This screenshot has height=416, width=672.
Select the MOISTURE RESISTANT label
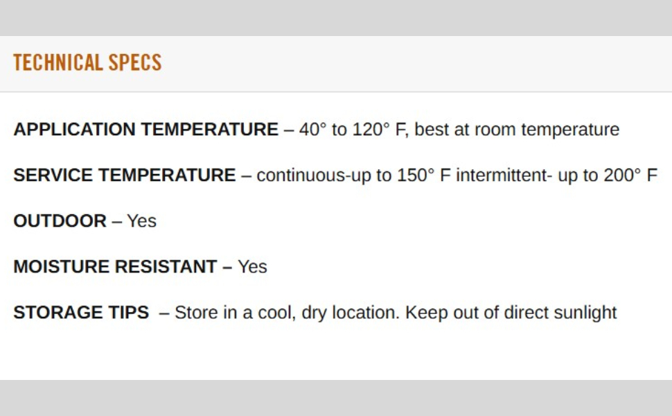(115, 267)
